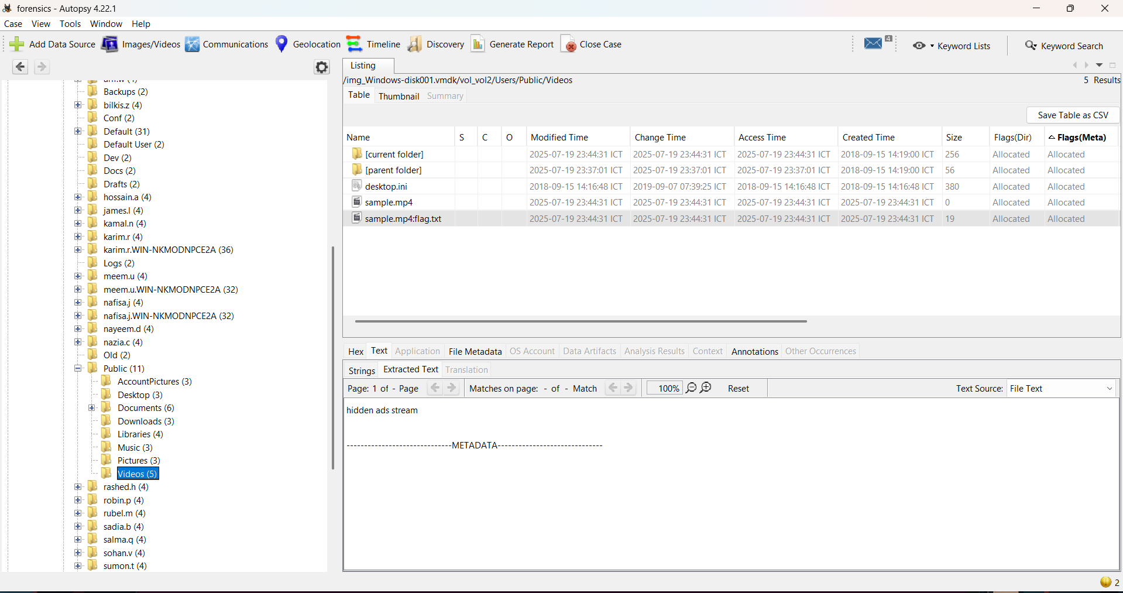This screenshot has width=1123, height=593.
Task: Switch to the File Metadata tab
Action: 475,351
